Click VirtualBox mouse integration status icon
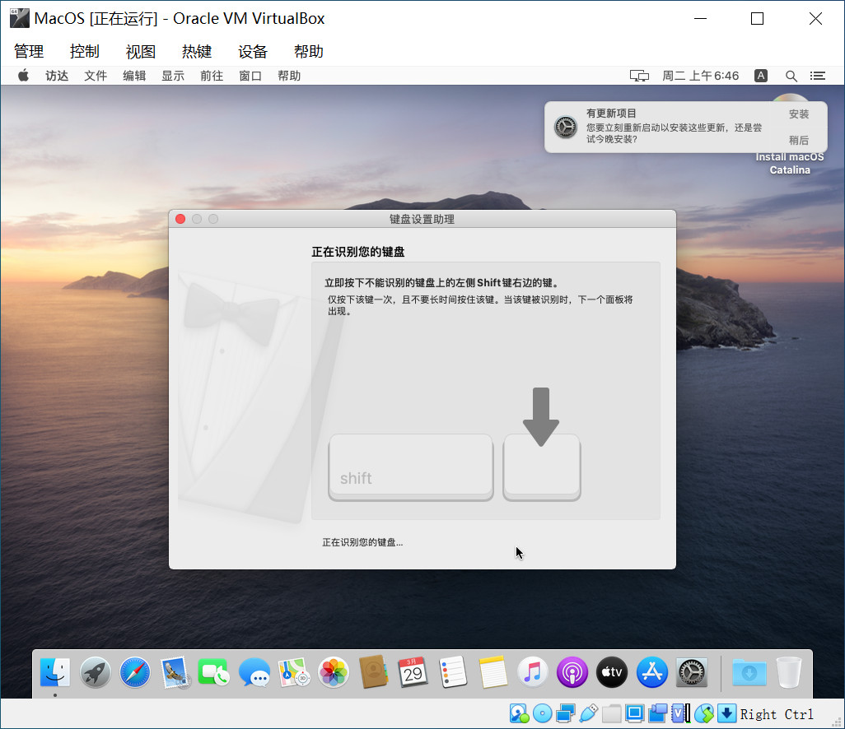This screenshot has width=845, height=729. tap(704, 714)
